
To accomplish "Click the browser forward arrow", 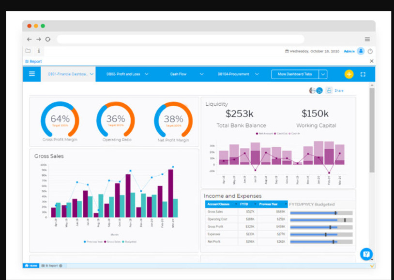I will tap(38, 39).
